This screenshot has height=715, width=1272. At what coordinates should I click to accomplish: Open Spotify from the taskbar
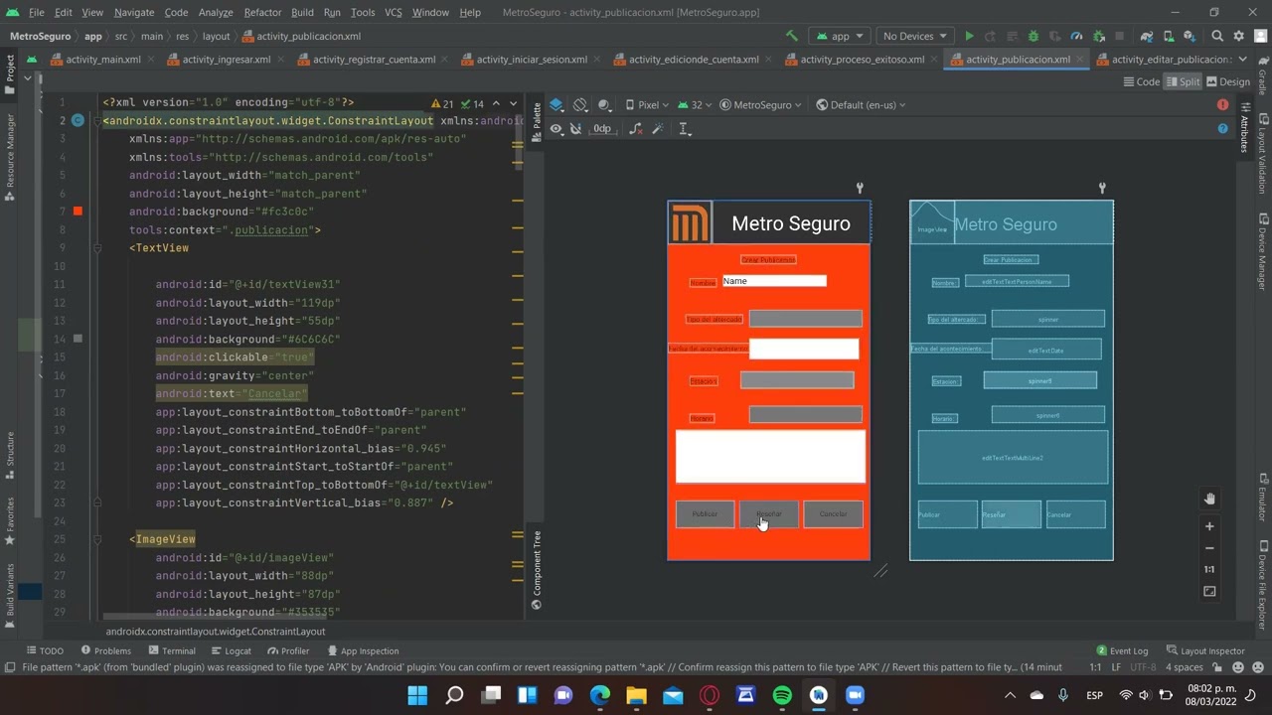782,695
